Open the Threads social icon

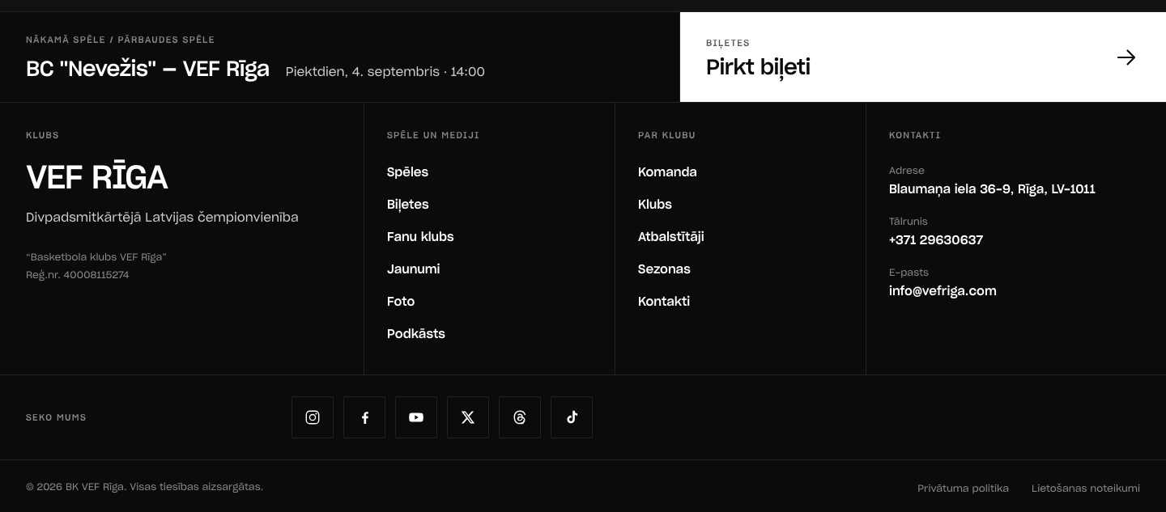520,417
